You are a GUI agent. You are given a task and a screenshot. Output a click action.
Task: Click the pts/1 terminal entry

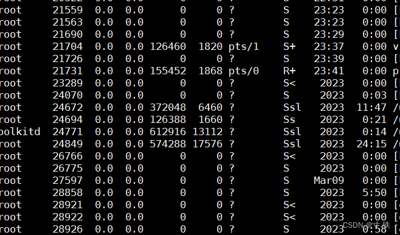click(244, 47)
